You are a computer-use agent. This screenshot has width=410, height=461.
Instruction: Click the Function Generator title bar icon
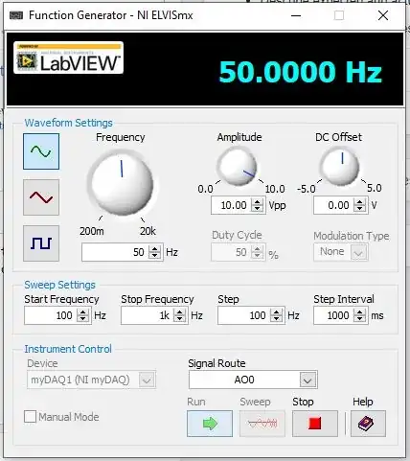[16, 15]
